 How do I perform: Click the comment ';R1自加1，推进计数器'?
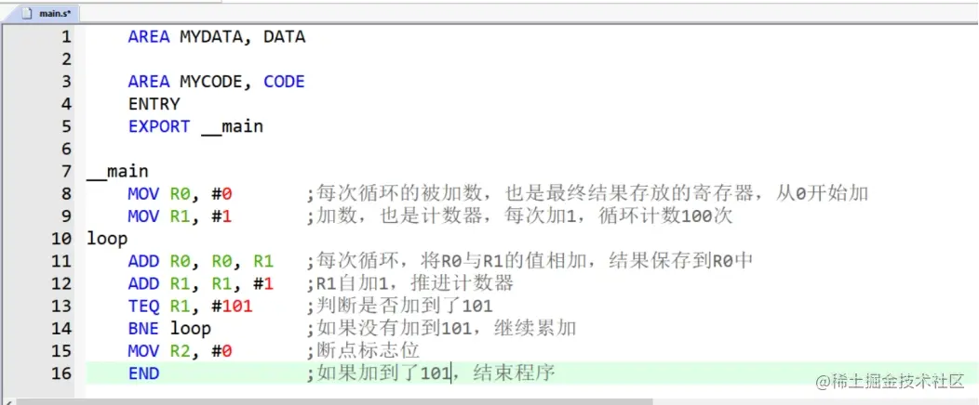409,283
